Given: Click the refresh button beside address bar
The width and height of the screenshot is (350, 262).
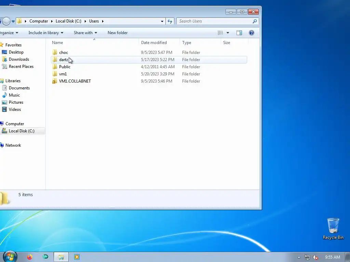Looking at the screenshot, I should (170, 21).
